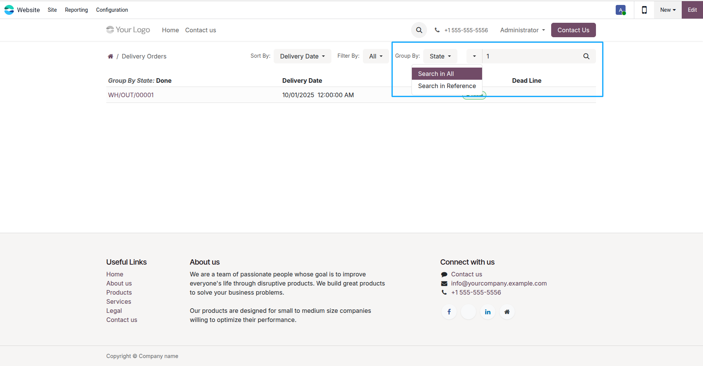
Task: Click the Facebook social icon
Action: (449, 312)
